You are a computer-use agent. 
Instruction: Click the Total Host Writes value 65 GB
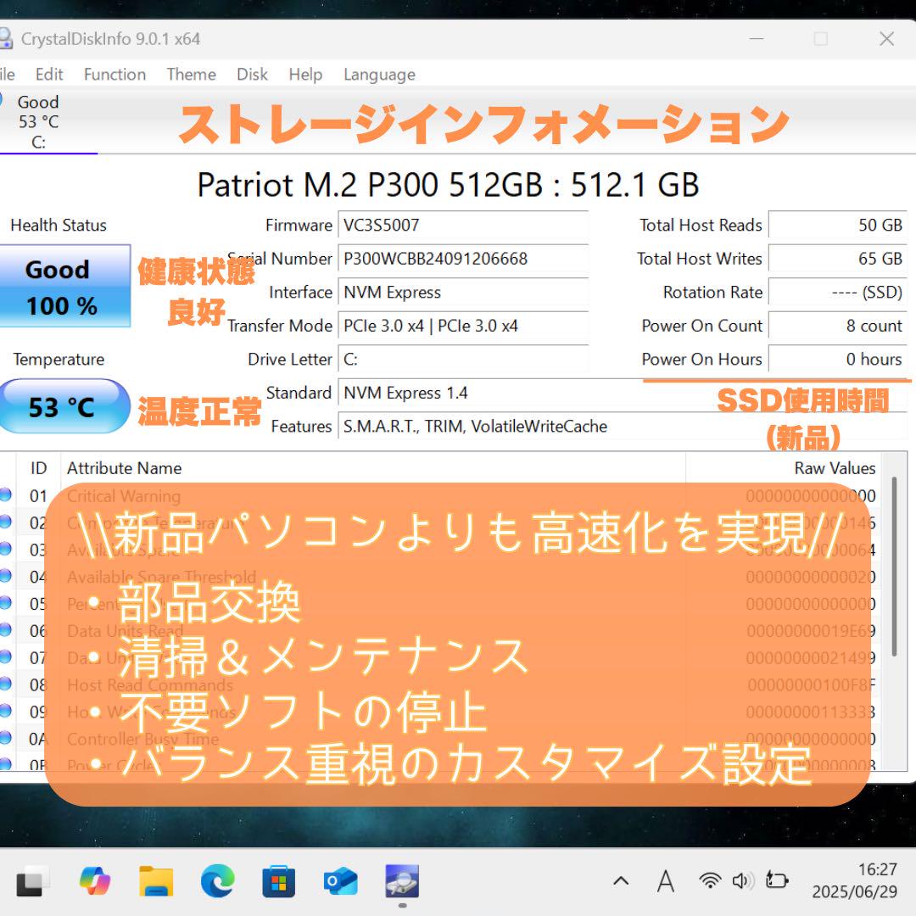[x=838, y=258]
